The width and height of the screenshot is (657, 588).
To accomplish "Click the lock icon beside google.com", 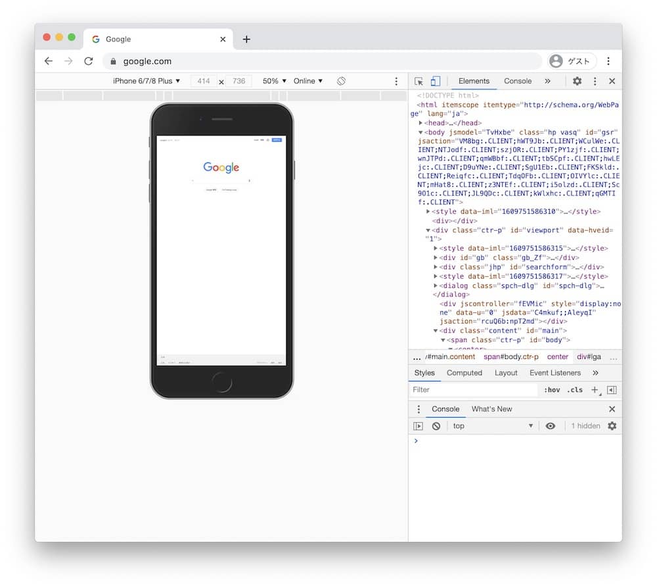I will [x=113, y=61].
